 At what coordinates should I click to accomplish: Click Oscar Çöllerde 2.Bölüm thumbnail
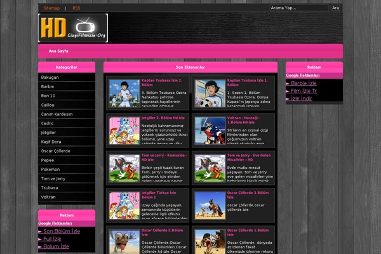click(124, 242)
